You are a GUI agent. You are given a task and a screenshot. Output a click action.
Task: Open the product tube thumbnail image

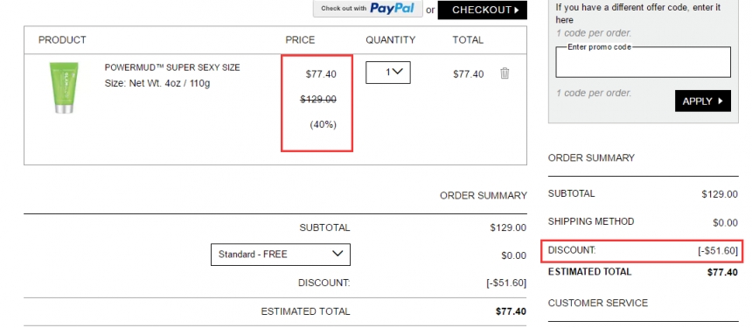click(63, 87)
